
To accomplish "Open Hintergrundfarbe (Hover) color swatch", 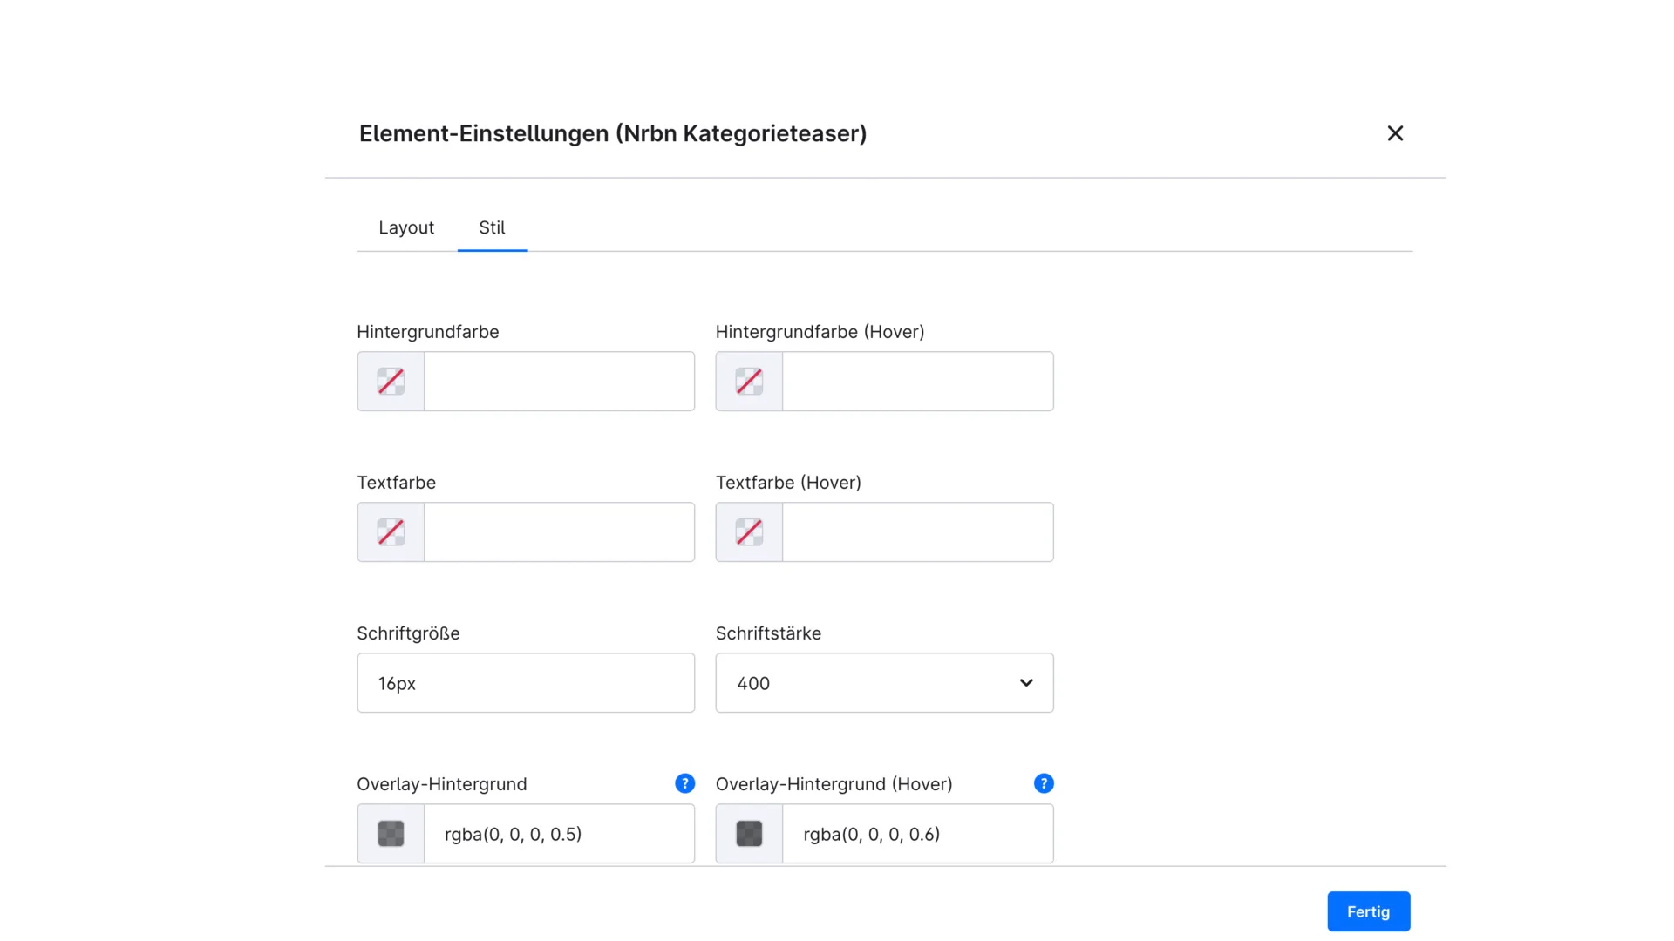I will (749, 382).
